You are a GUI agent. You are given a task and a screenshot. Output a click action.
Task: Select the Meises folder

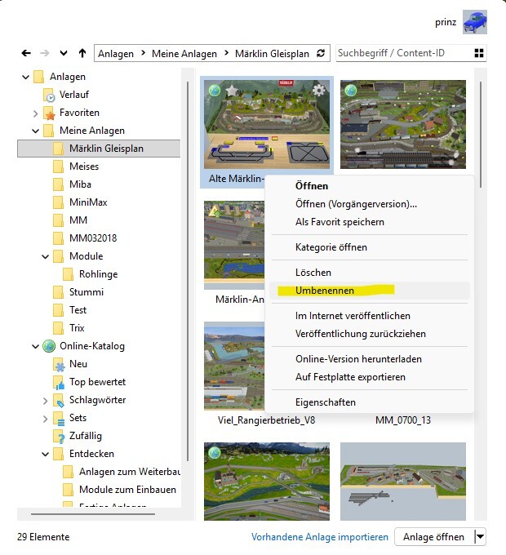tap(84, 166)
